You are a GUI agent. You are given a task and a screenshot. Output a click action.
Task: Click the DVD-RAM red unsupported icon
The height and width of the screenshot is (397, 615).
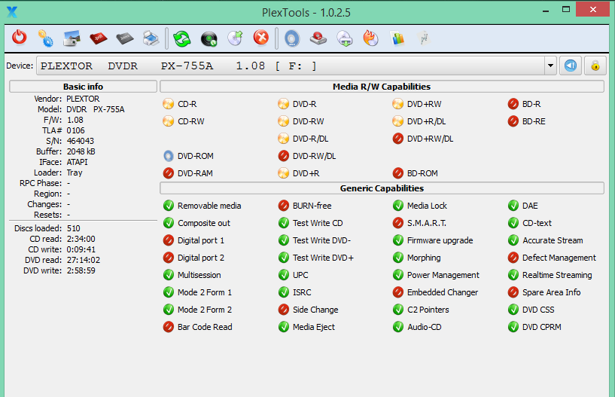[x=169, y=173]
